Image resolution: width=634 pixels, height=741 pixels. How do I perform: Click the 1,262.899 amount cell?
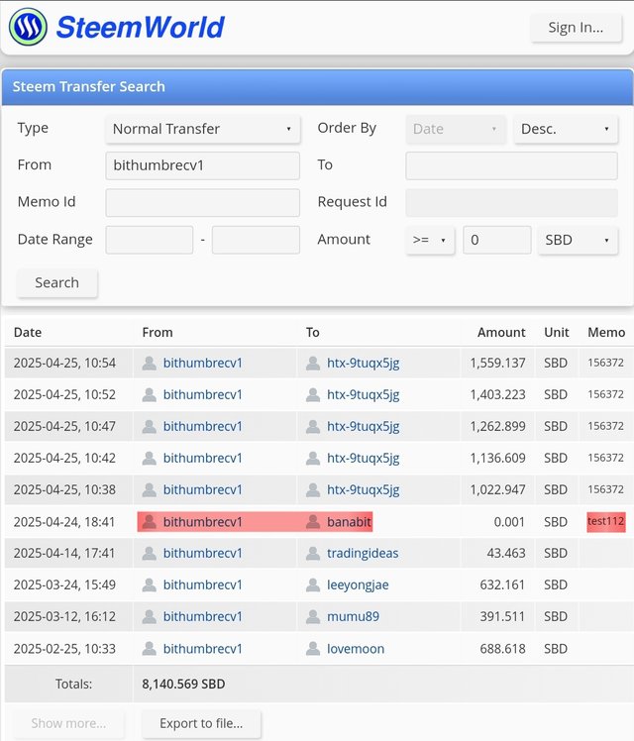tap(497, 426)
